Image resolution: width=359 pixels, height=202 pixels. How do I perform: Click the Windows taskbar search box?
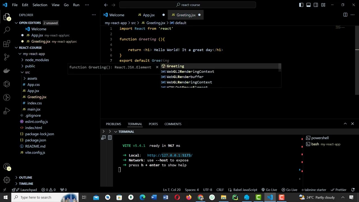(44, 197)
